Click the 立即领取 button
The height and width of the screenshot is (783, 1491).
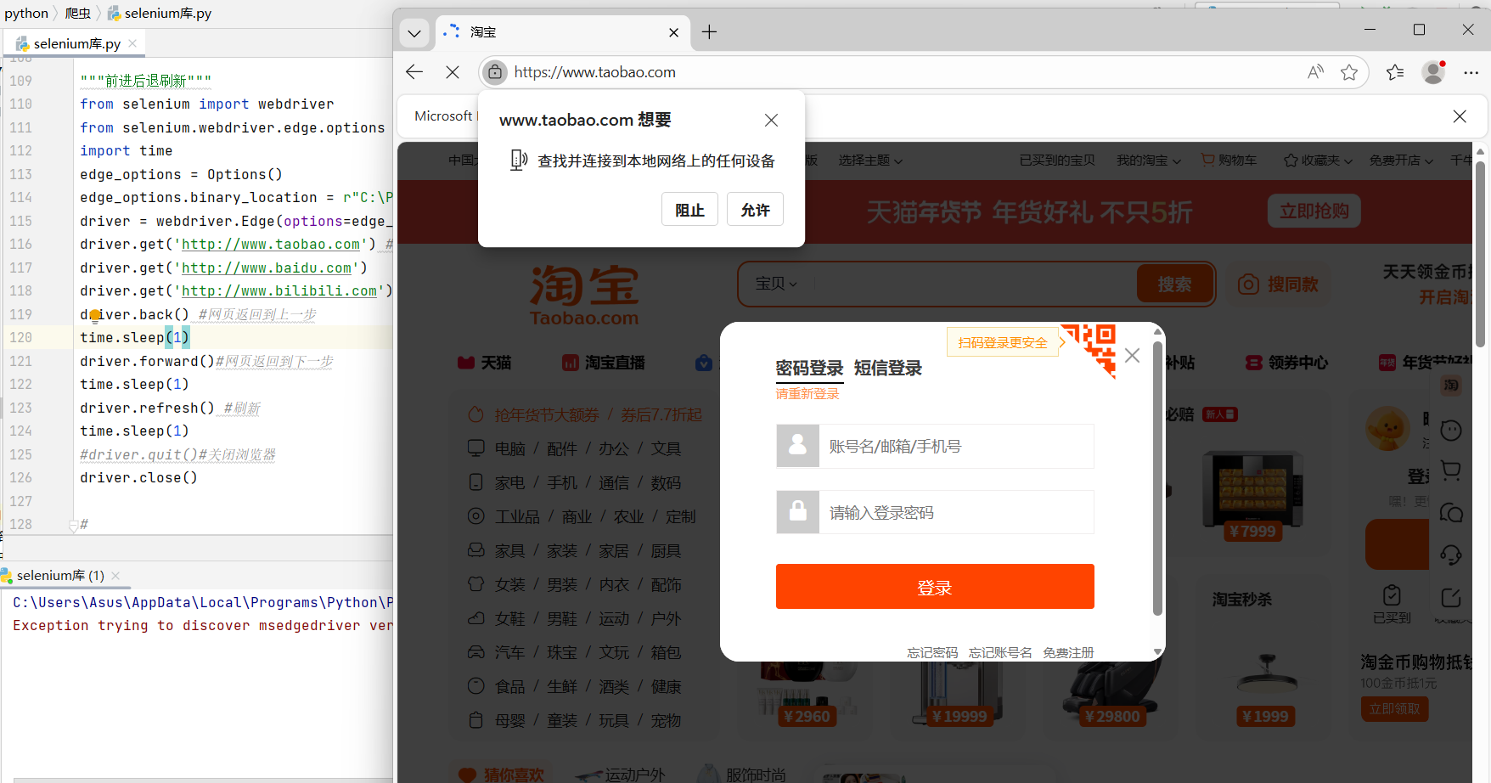point(1394,709)
